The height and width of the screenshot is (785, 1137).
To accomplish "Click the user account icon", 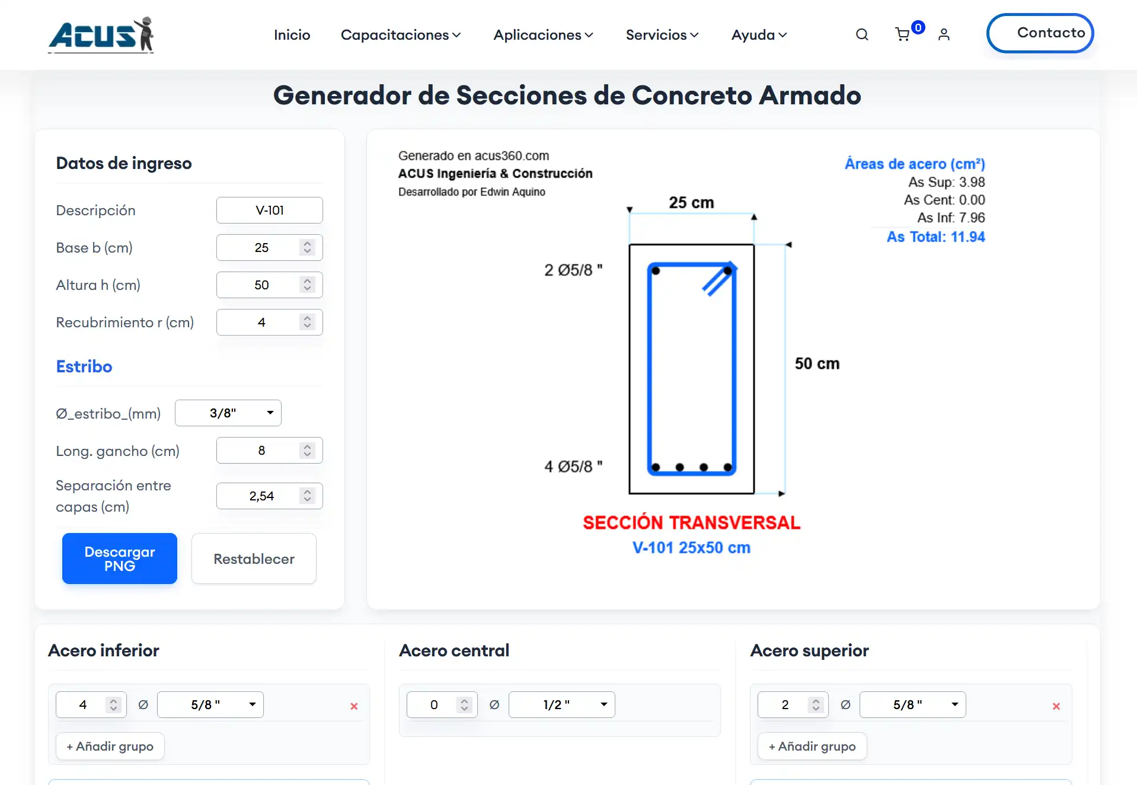I will (944, 35).
